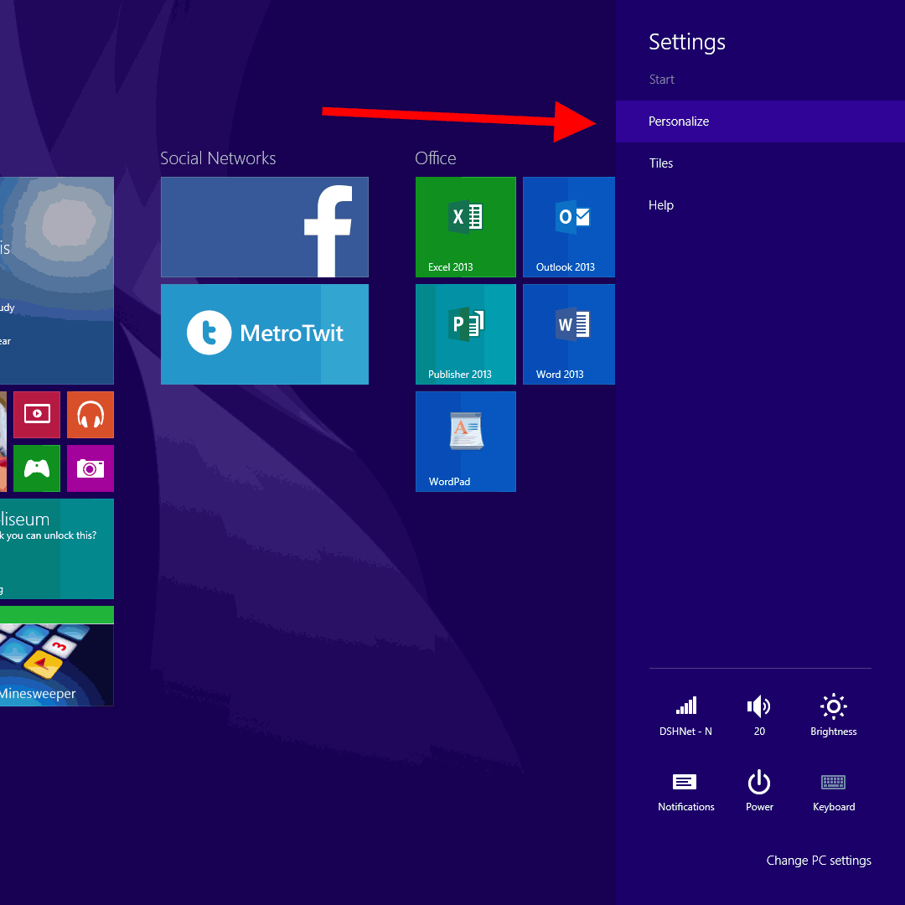This screenshot has width=905, height=905.
Task: Open the Power options button
Action: tap(759, 790)
